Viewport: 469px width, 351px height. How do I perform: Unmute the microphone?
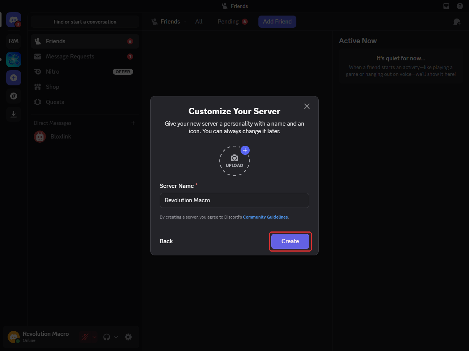coord(85,337)
